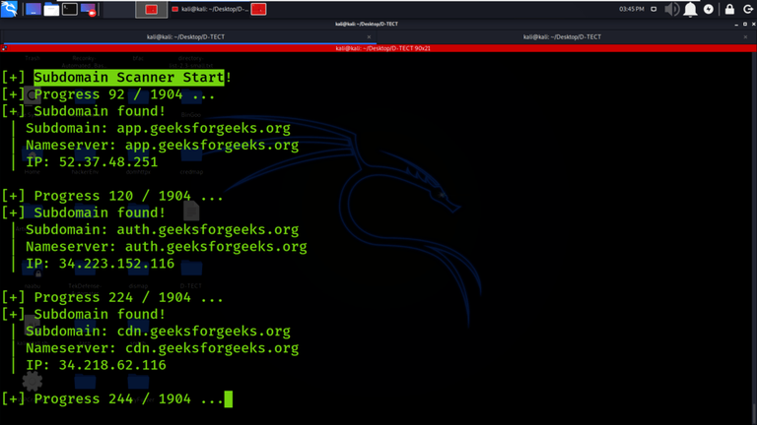Click the small icon at left of red bar
This screenshot has height=425, width=757.
(x=4, y=48)
